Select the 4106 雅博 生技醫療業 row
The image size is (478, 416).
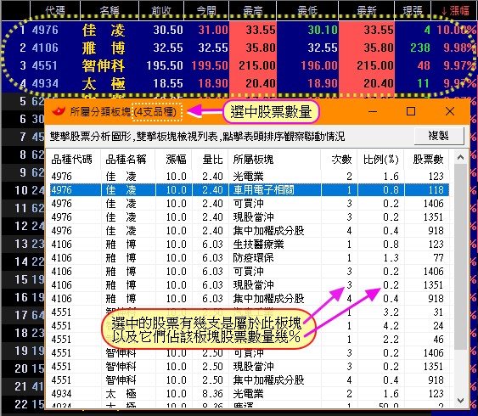(250, 245)
